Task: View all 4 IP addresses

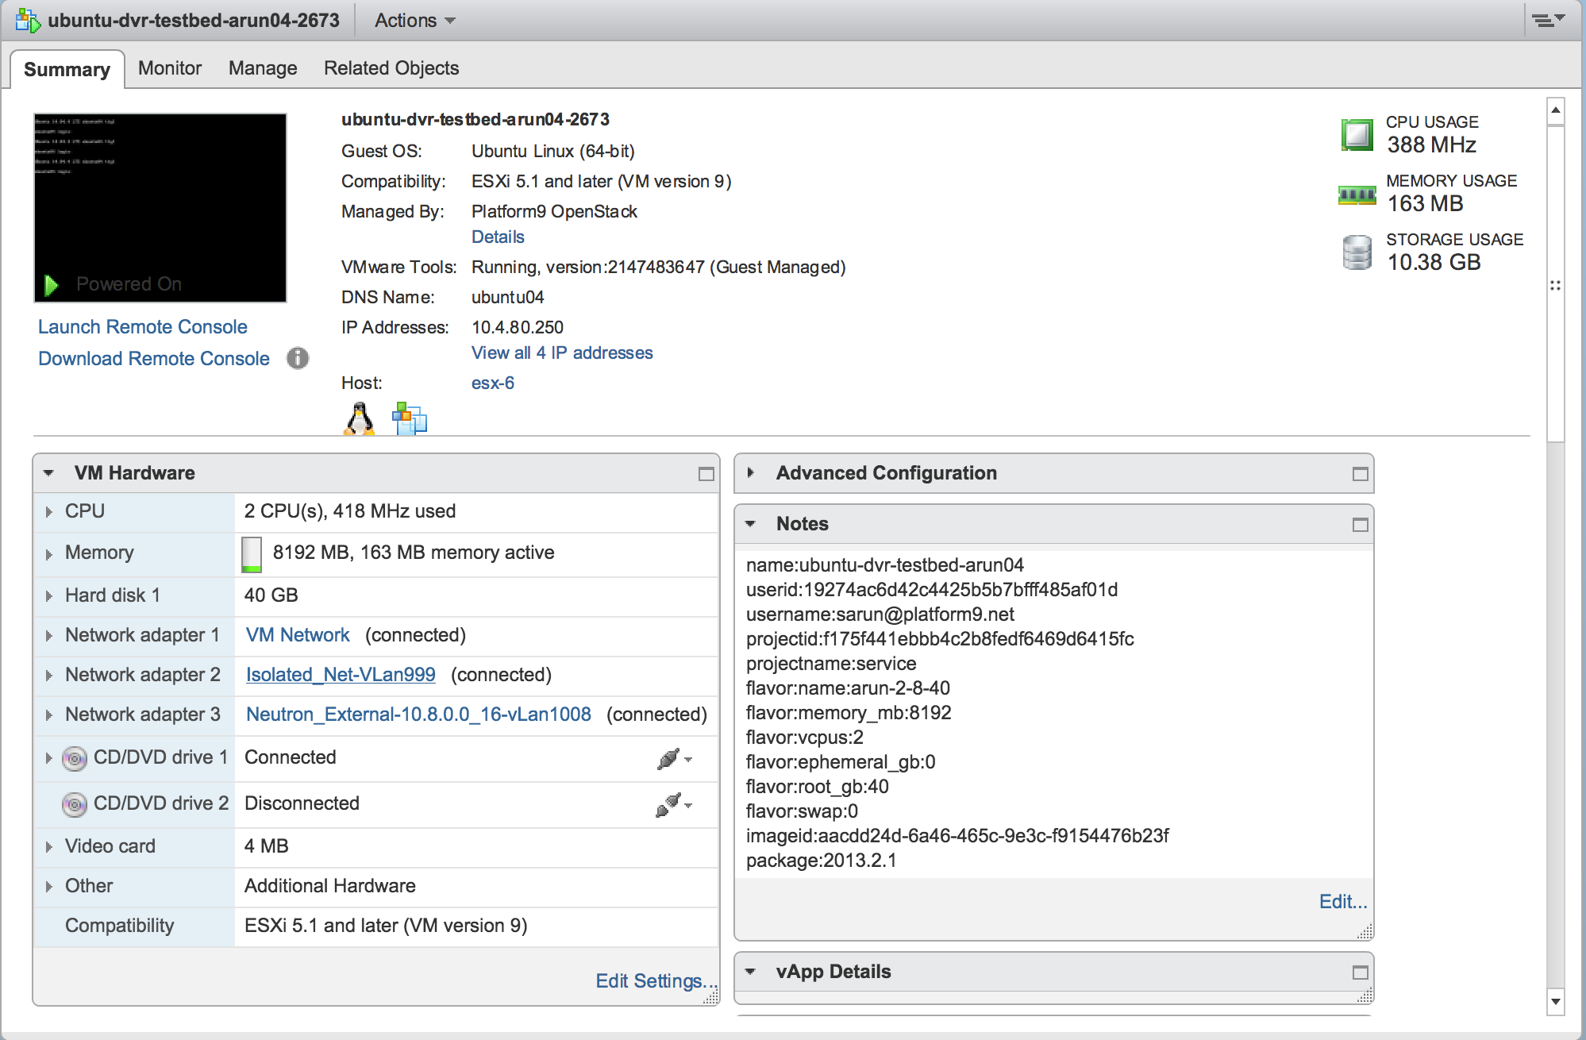Action: (561, 352)
